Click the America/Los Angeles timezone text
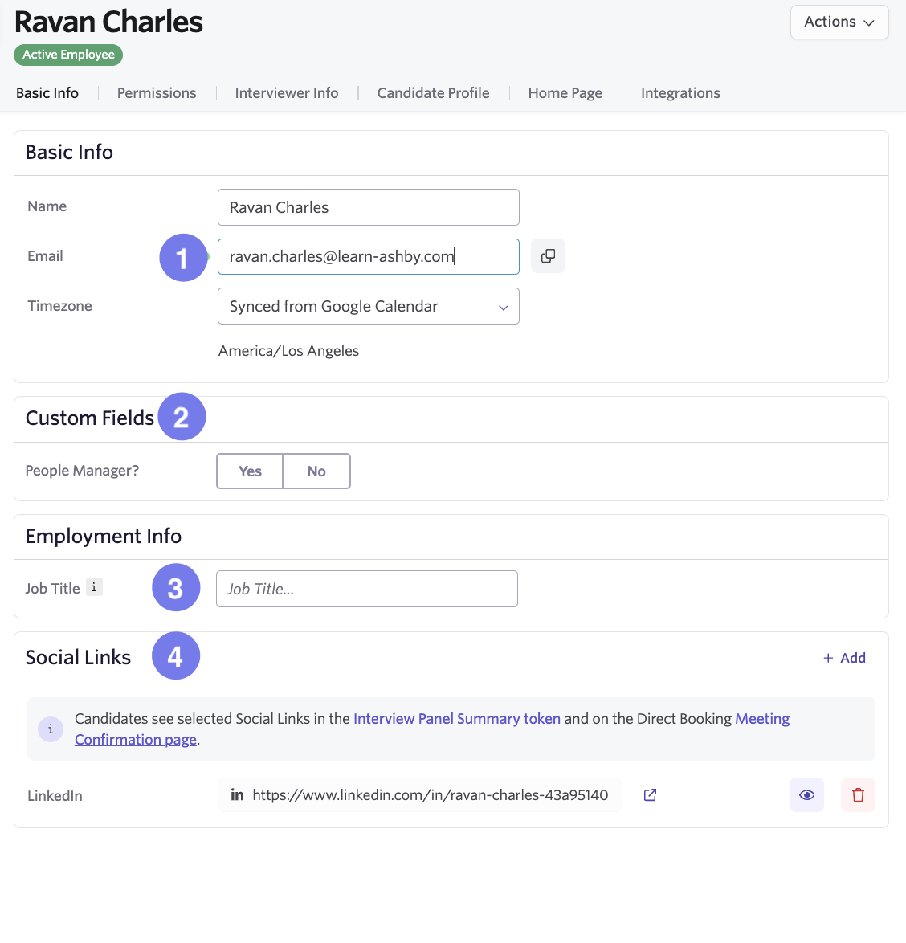Viewport: 906px width, 943px height. click(x=288, y=351)
